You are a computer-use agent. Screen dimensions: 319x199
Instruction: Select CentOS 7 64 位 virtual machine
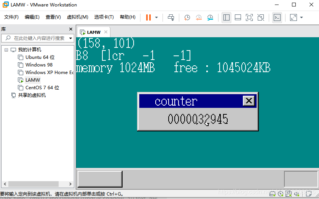[42, 88]
